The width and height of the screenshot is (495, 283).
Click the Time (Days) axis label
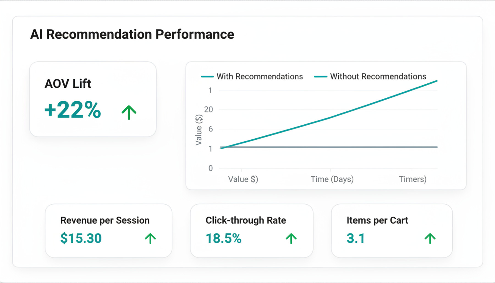pyautogui.click(x=332, y=179)
